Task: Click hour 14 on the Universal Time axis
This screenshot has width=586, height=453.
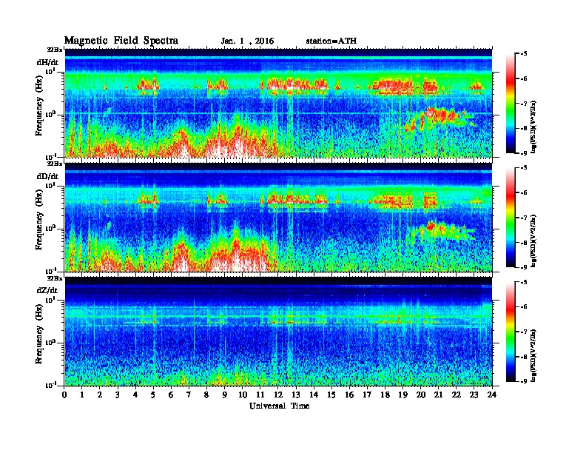Action: pyautogui.click(x=314, y=395)
